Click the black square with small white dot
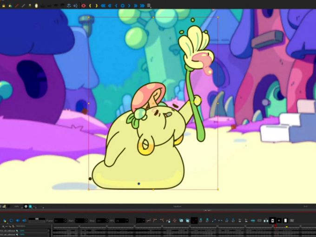 click(x=279, y=221)
